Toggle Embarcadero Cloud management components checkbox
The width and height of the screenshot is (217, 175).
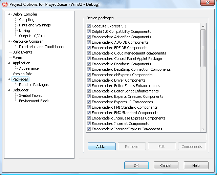tap(89, 53)
